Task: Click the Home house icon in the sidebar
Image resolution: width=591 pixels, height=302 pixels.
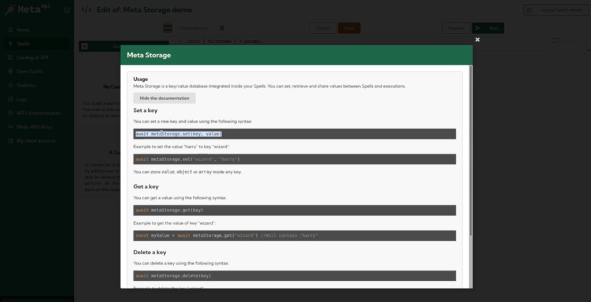Action: coord(10,30)
